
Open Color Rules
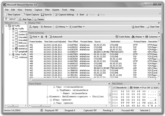[x=123, y=37]
